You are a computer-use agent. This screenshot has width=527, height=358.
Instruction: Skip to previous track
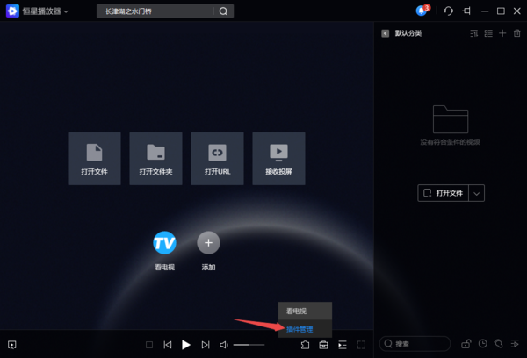(x=168, y=345)
